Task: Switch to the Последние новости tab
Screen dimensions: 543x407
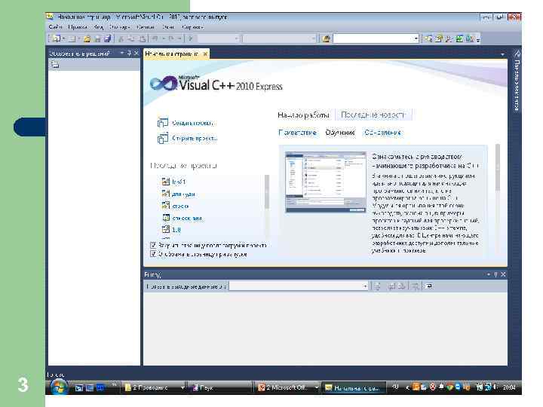Action: pyautogui.click(x=373, y=115)
